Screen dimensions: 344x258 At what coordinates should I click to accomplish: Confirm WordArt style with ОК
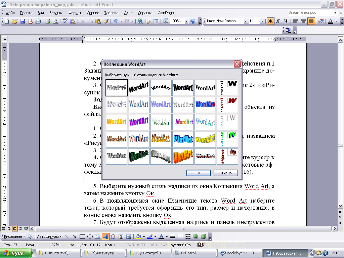click(198, 173)
